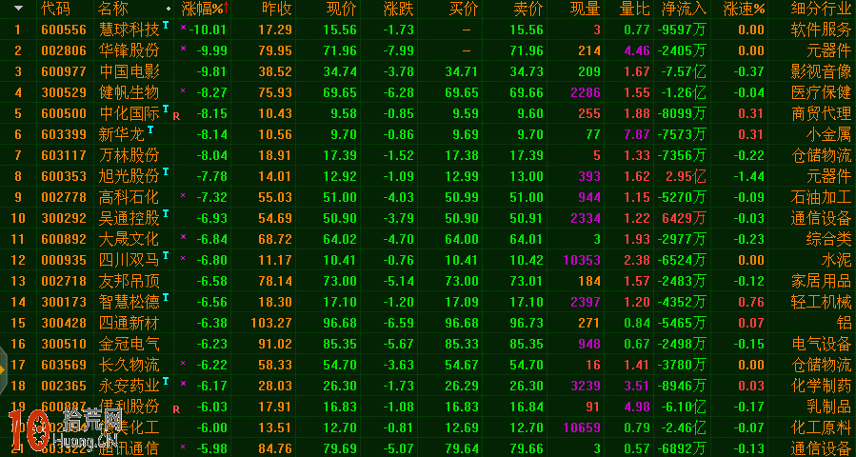
Task: Select stock code 600353
Action: pos(64,176)
